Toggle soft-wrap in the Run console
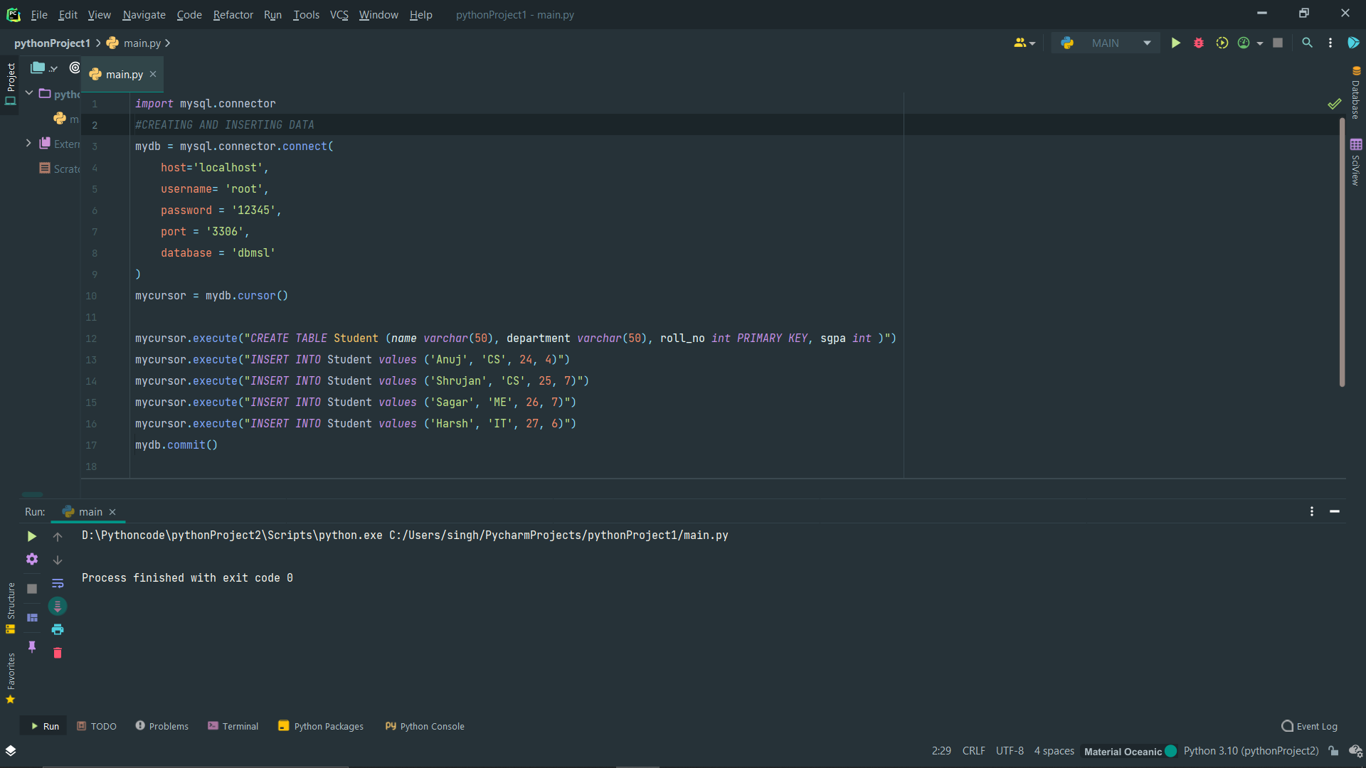 pos(58,583)
